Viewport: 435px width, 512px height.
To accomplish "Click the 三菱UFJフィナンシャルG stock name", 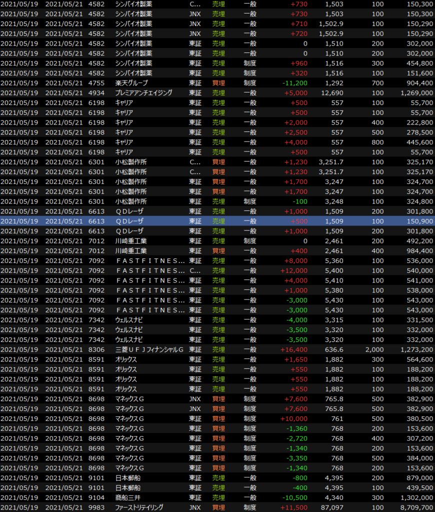I will pyautogui.click(x=149, y=350).
